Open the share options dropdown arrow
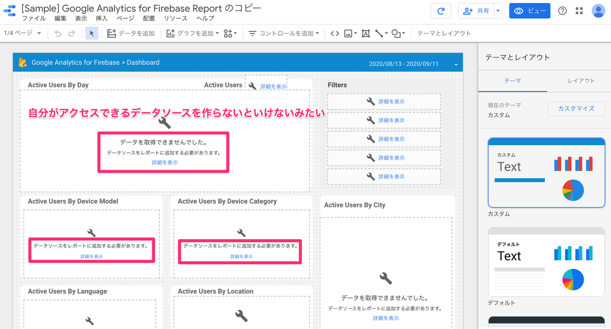 [498, 11]
